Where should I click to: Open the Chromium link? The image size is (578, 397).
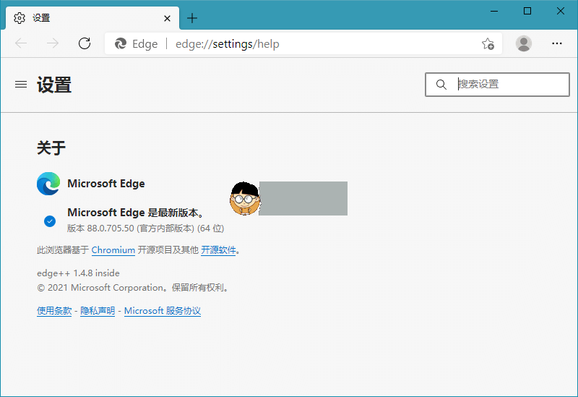113,250
